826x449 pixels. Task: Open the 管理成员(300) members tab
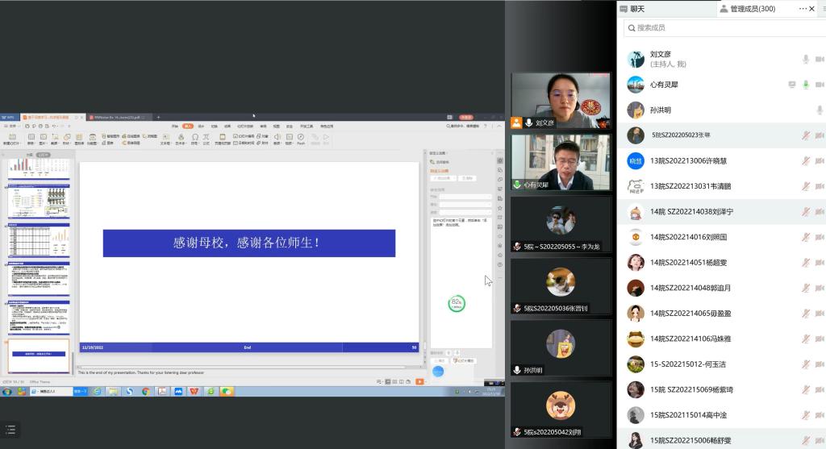[752, 9]
